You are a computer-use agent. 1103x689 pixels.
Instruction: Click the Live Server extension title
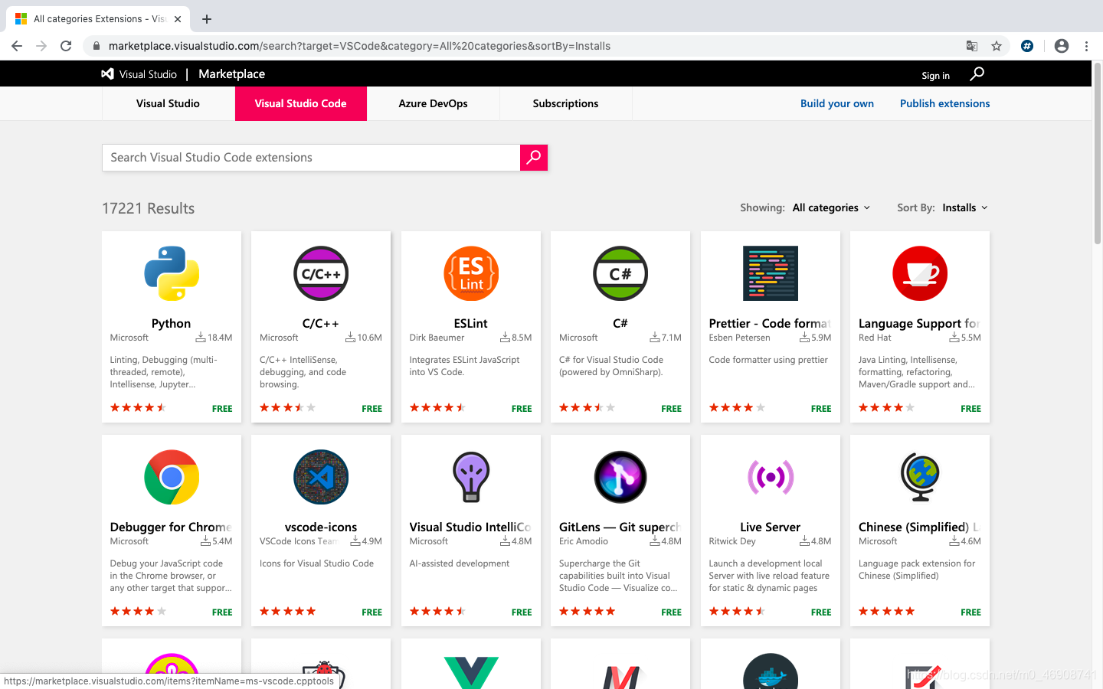pos(771,527)
